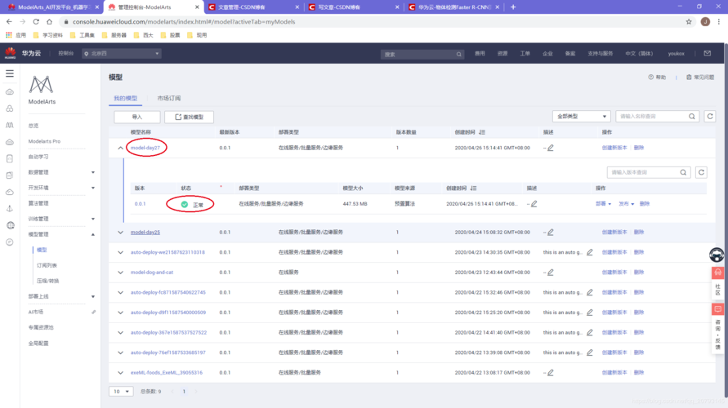The height and width of the screenshot is (408, 728).
Task: Go to page 1 in pagination
Action: (184, 392)
